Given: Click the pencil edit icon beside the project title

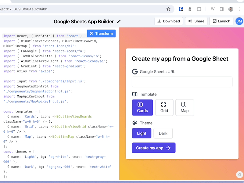Looking at the screenshot, I should tap(119, 21).
